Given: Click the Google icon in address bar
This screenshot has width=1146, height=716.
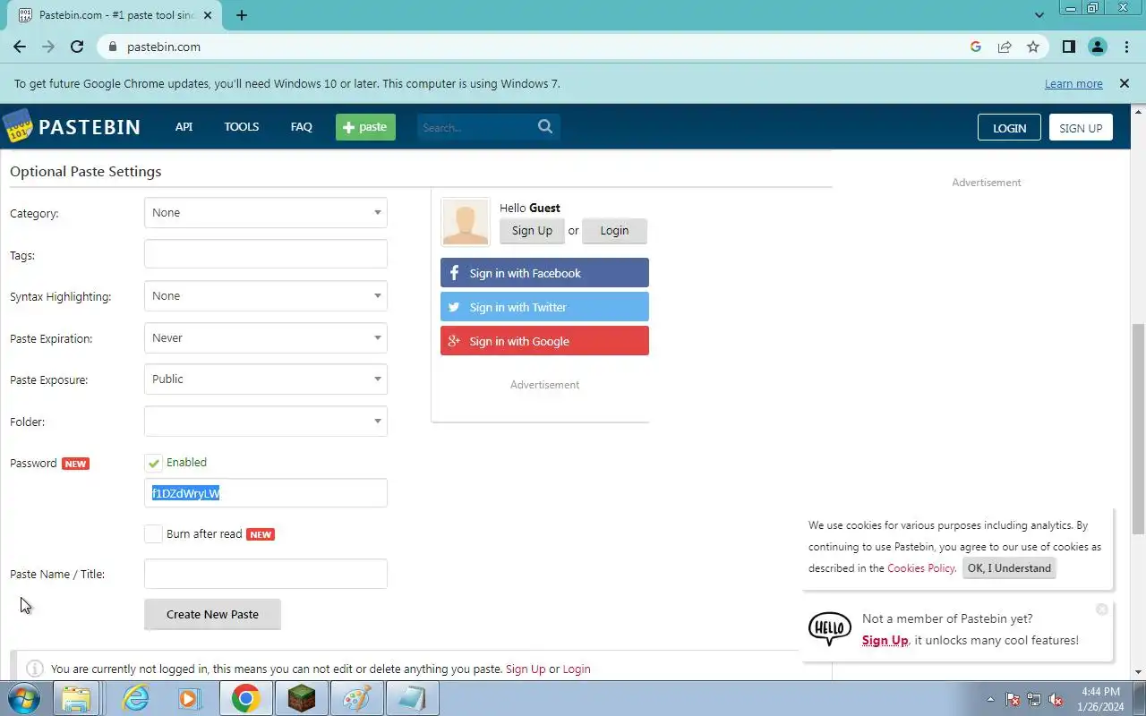Looking at the screenshot, I should 976,47.
